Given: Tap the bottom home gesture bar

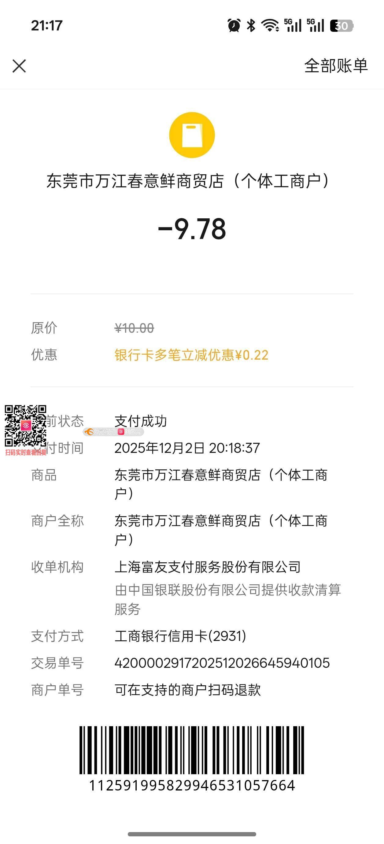Looking at the screenshot, I should 192,834.
